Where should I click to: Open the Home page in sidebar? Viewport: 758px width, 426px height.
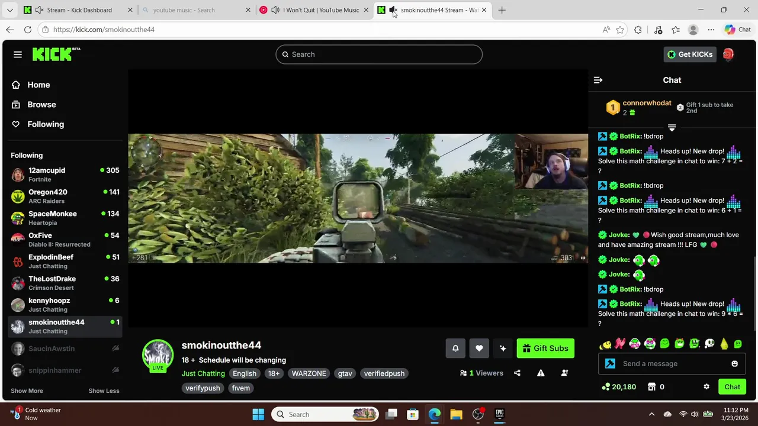pyautogui.click(x=38, y=85)
